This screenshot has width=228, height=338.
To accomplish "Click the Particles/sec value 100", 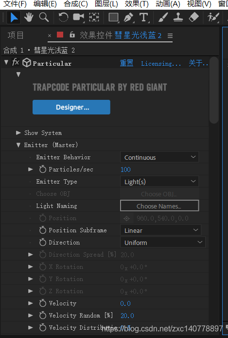I will 125,169.
